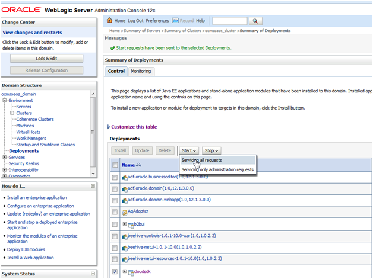The width and height of the screenshot is (373, 279).
Task: Open the Help link in top bar
Action: 200,21
